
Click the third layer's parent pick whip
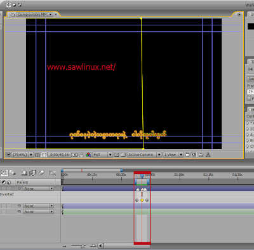[x=19, y=212]
